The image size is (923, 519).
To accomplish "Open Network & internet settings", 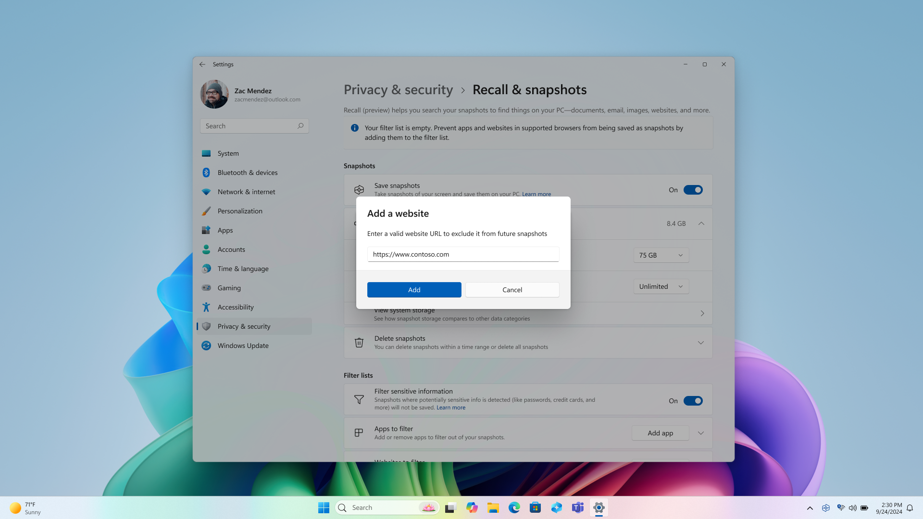I will pos(246,191).
